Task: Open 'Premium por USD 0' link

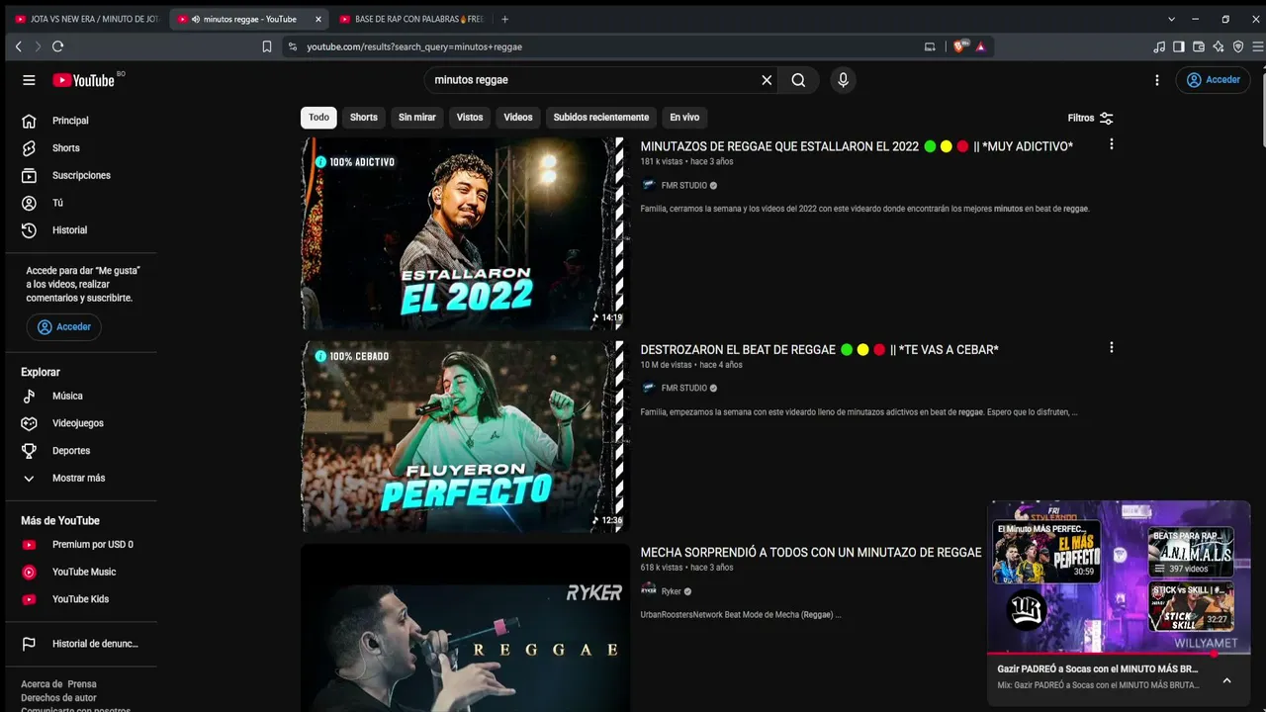Action: [83, 545]
